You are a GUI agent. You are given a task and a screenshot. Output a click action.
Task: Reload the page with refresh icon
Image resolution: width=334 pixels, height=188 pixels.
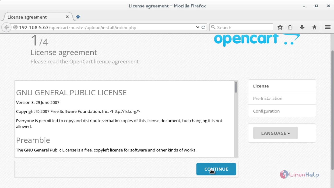tap(204, 27)
